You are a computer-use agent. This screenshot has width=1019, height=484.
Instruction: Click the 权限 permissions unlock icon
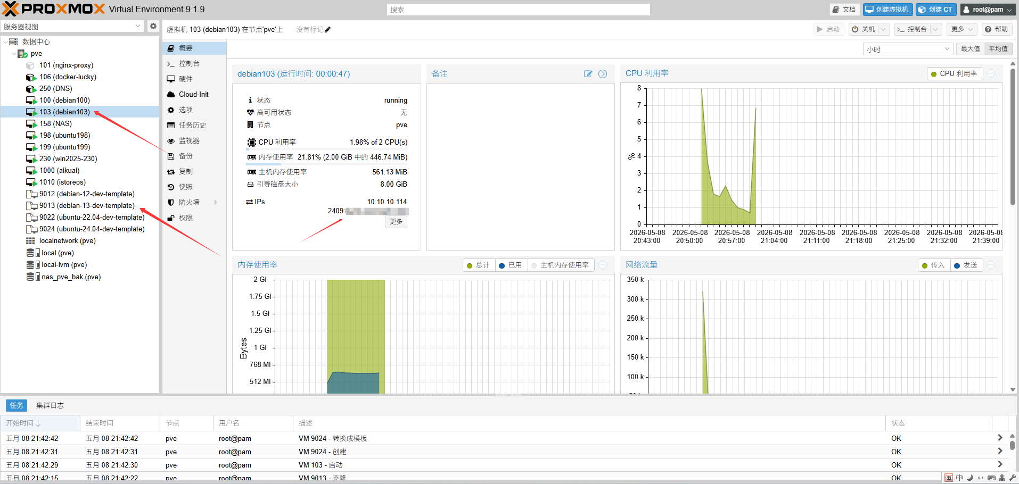171,218
